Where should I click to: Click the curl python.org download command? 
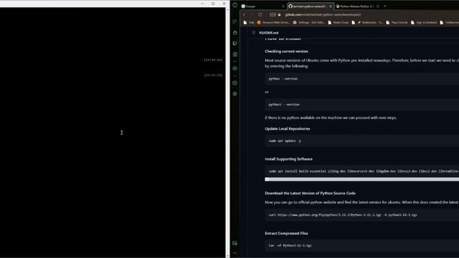click(x=343, y=215)
